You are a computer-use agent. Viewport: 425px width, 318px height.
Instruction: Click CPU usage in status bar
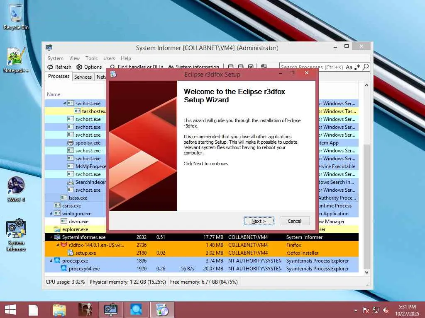click(x=65, y=282)
